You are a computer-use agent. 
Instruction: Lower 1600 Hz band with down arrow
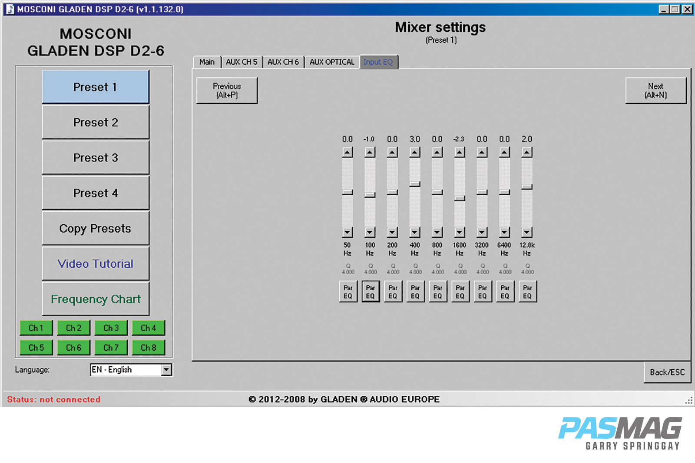tap(460, 232)
